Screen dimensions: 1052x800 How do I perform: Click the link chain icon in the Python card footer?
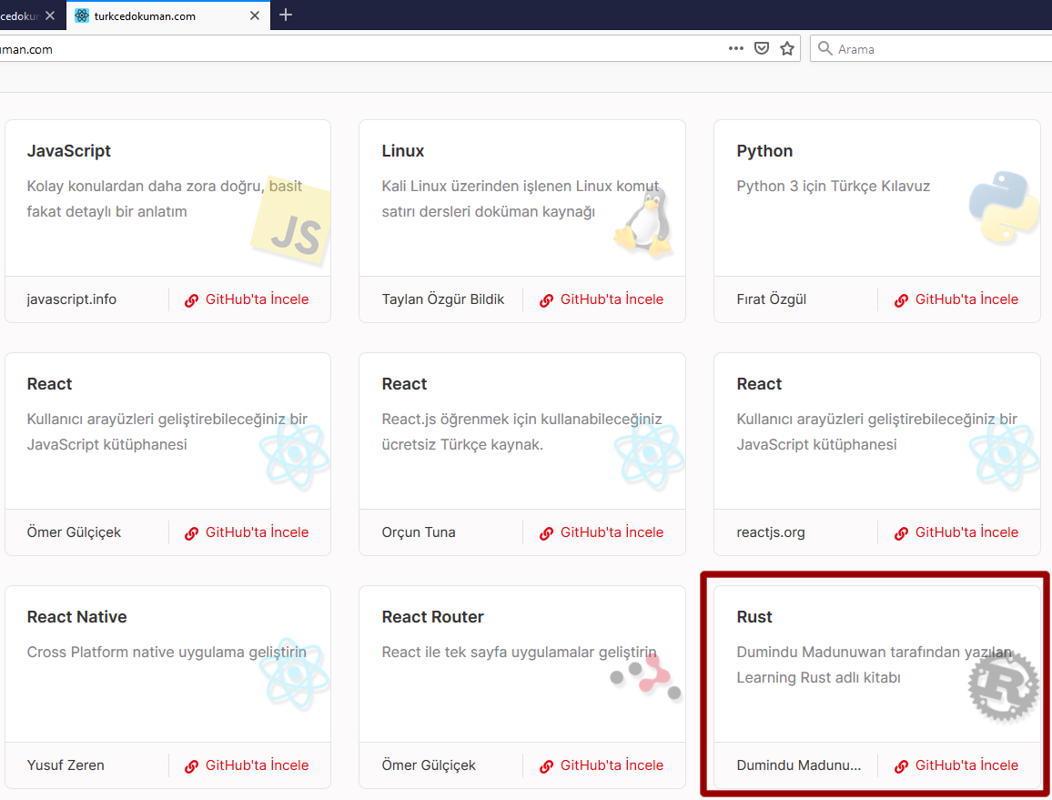[902, 300]
